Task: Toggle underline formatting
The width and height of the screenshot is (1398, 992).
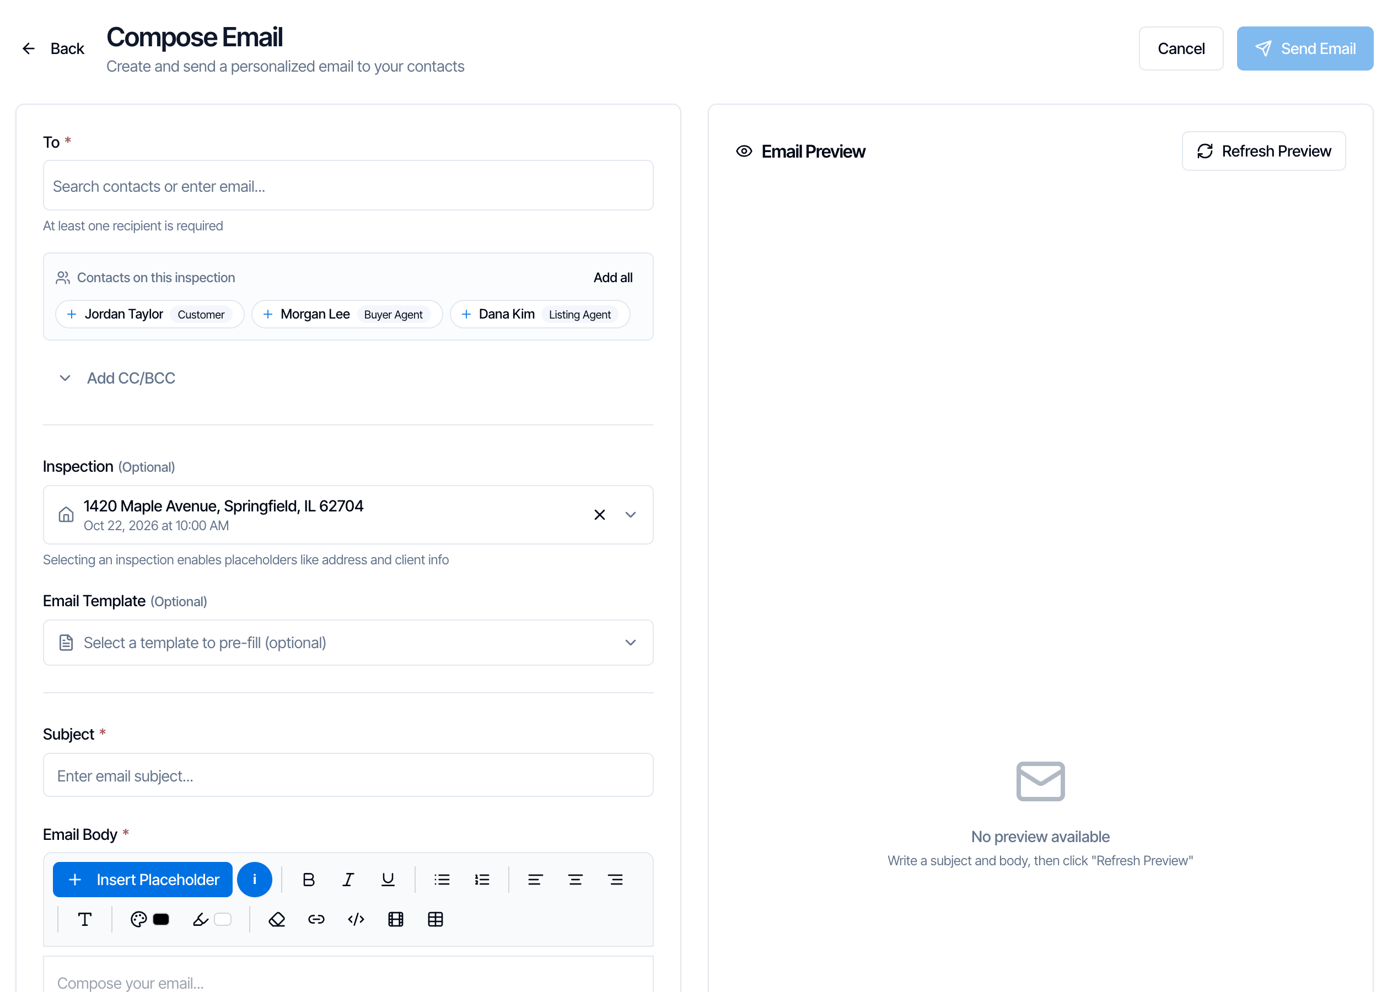Action: [x=388, y=880]
